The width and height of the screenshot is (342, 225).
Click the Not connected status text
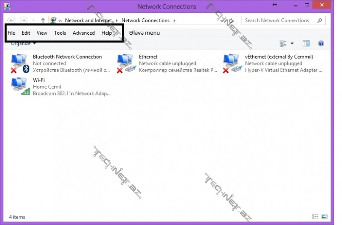pyautogui.click(x=49, y=63)
